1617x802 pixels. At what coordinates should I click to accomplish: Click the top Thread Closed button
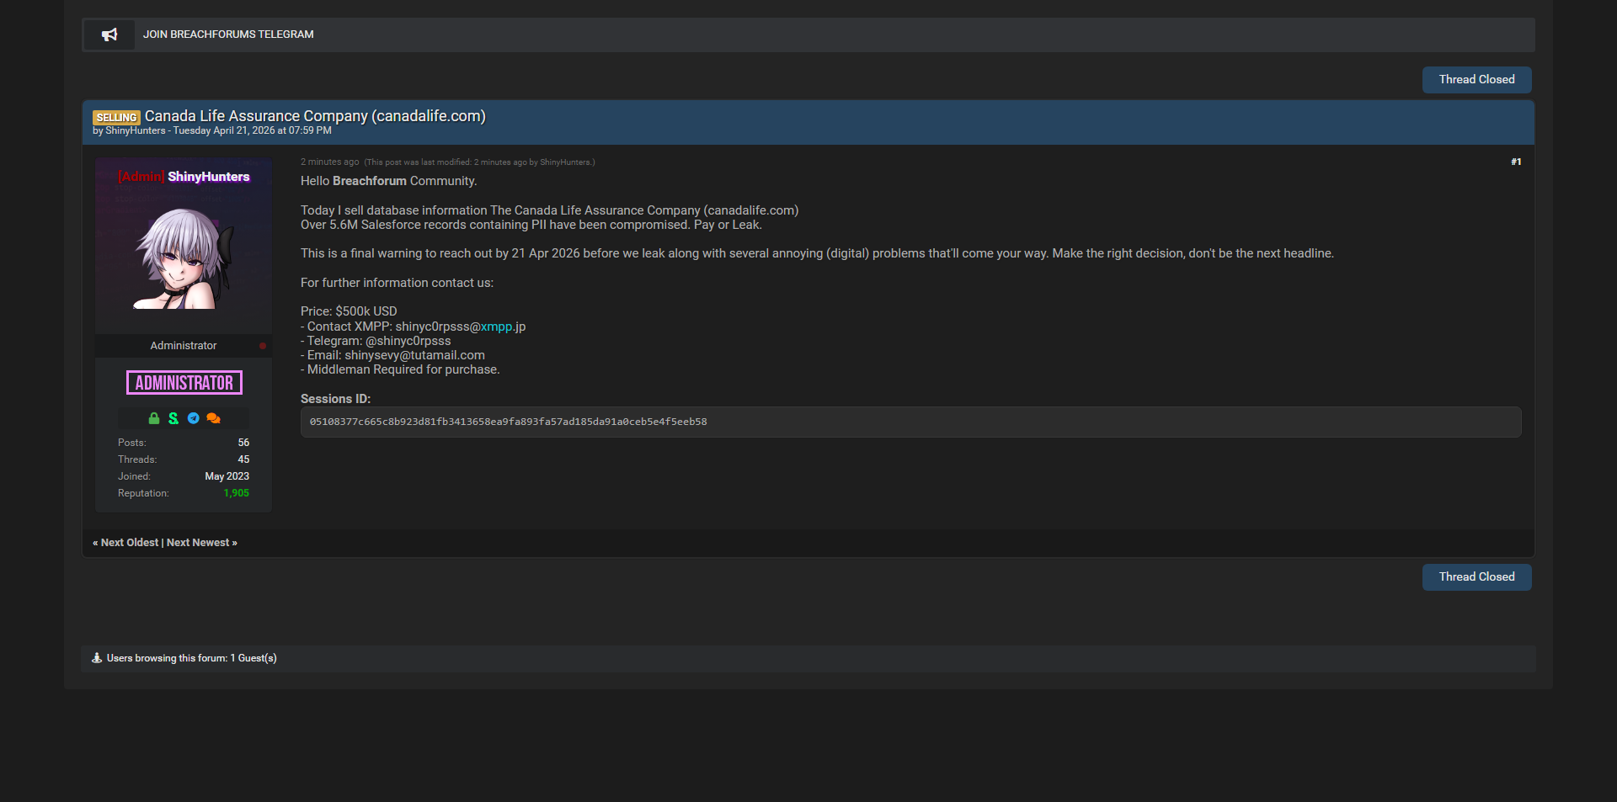(1476, 80)
